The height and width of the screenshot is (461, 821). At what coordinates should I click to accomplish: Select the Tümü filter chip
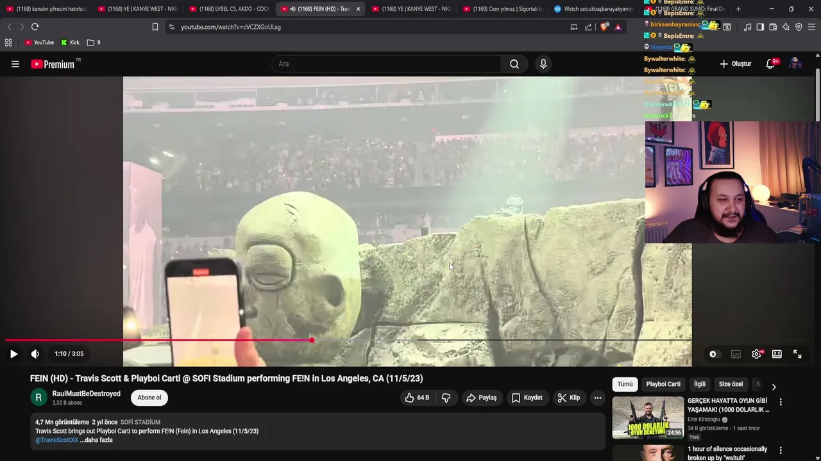pyautogui.click(x=625, y=384)
